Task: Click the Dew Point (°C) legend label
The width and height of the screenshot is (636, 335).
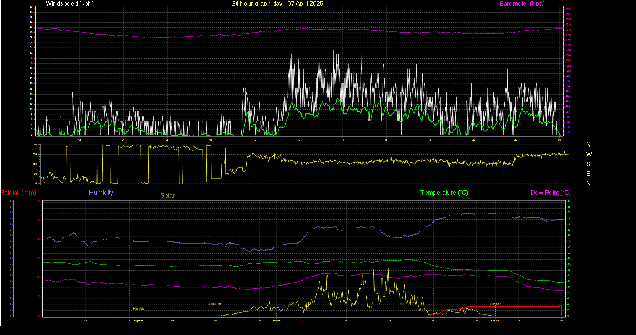Action: coord(550,193)
